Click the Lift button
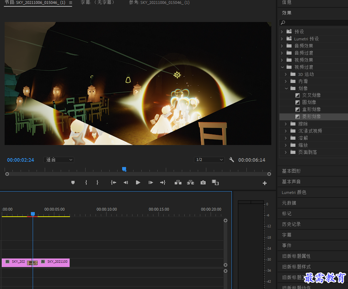The width and height of the screenshot is (348, 289). 178,182
